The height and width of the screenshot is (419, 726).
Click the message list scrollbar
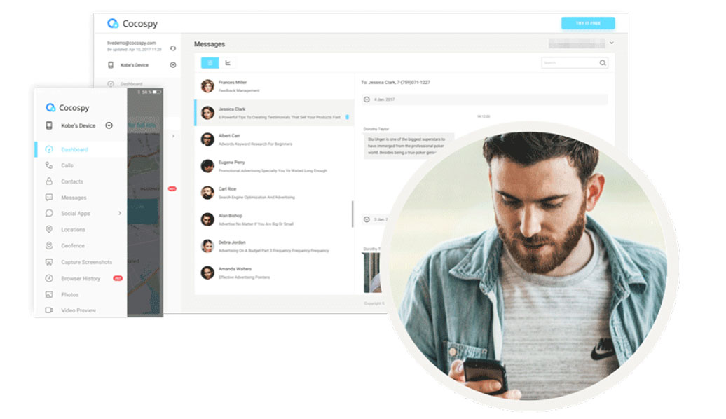coord(352,214)
